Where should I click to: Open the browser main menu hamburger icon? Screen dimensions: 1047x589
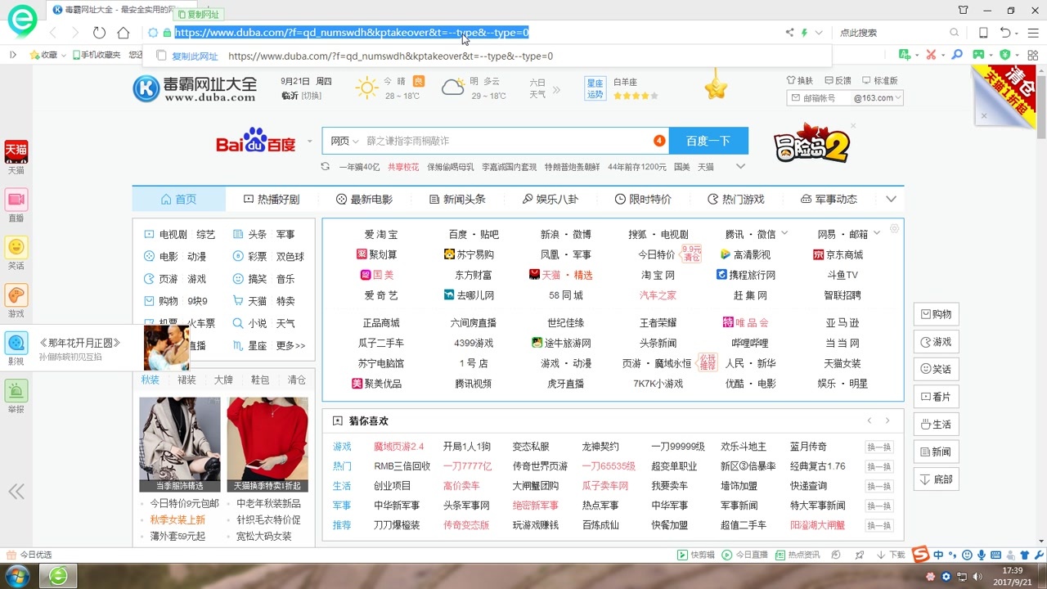click(x=1032, y=33)
